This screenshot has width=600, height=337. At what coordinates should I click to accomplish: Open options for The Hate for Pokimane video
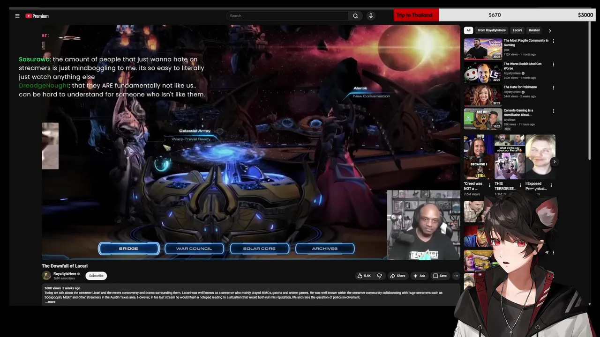point(554,88)
